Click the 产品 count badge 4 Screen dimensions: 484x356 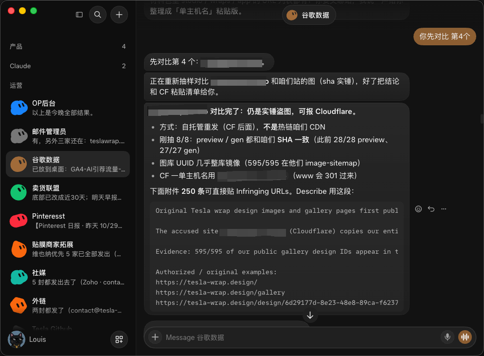tap(124, 47)
